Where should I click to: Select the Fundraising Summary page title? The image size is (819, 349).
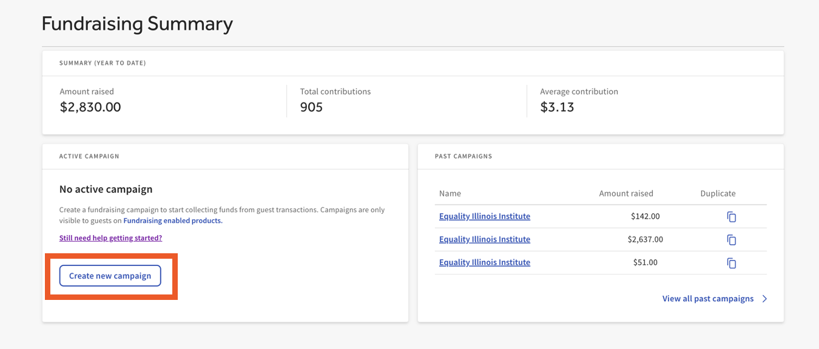[x=136, y=24]
